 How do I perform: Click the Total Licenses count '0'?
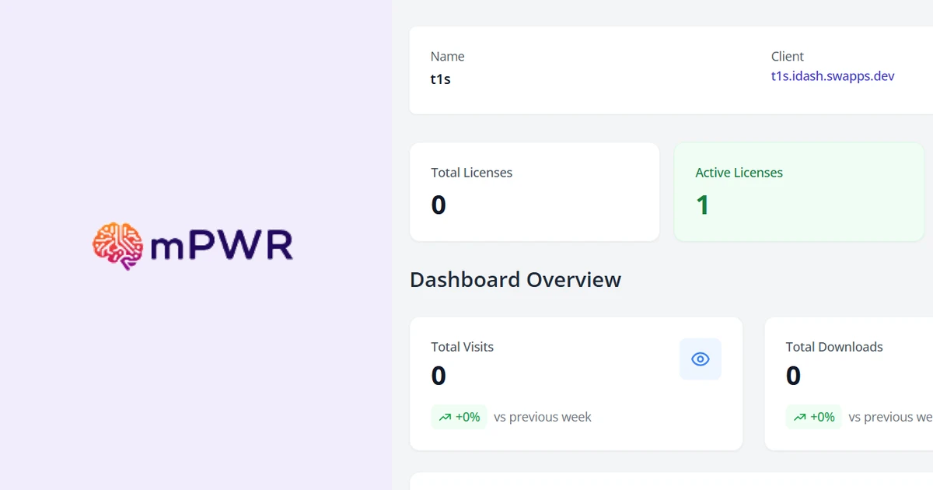pos(439,205)
